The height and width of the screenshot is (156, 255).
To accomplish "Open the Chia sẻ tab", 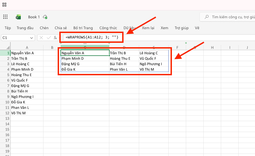I will [61, 28].
